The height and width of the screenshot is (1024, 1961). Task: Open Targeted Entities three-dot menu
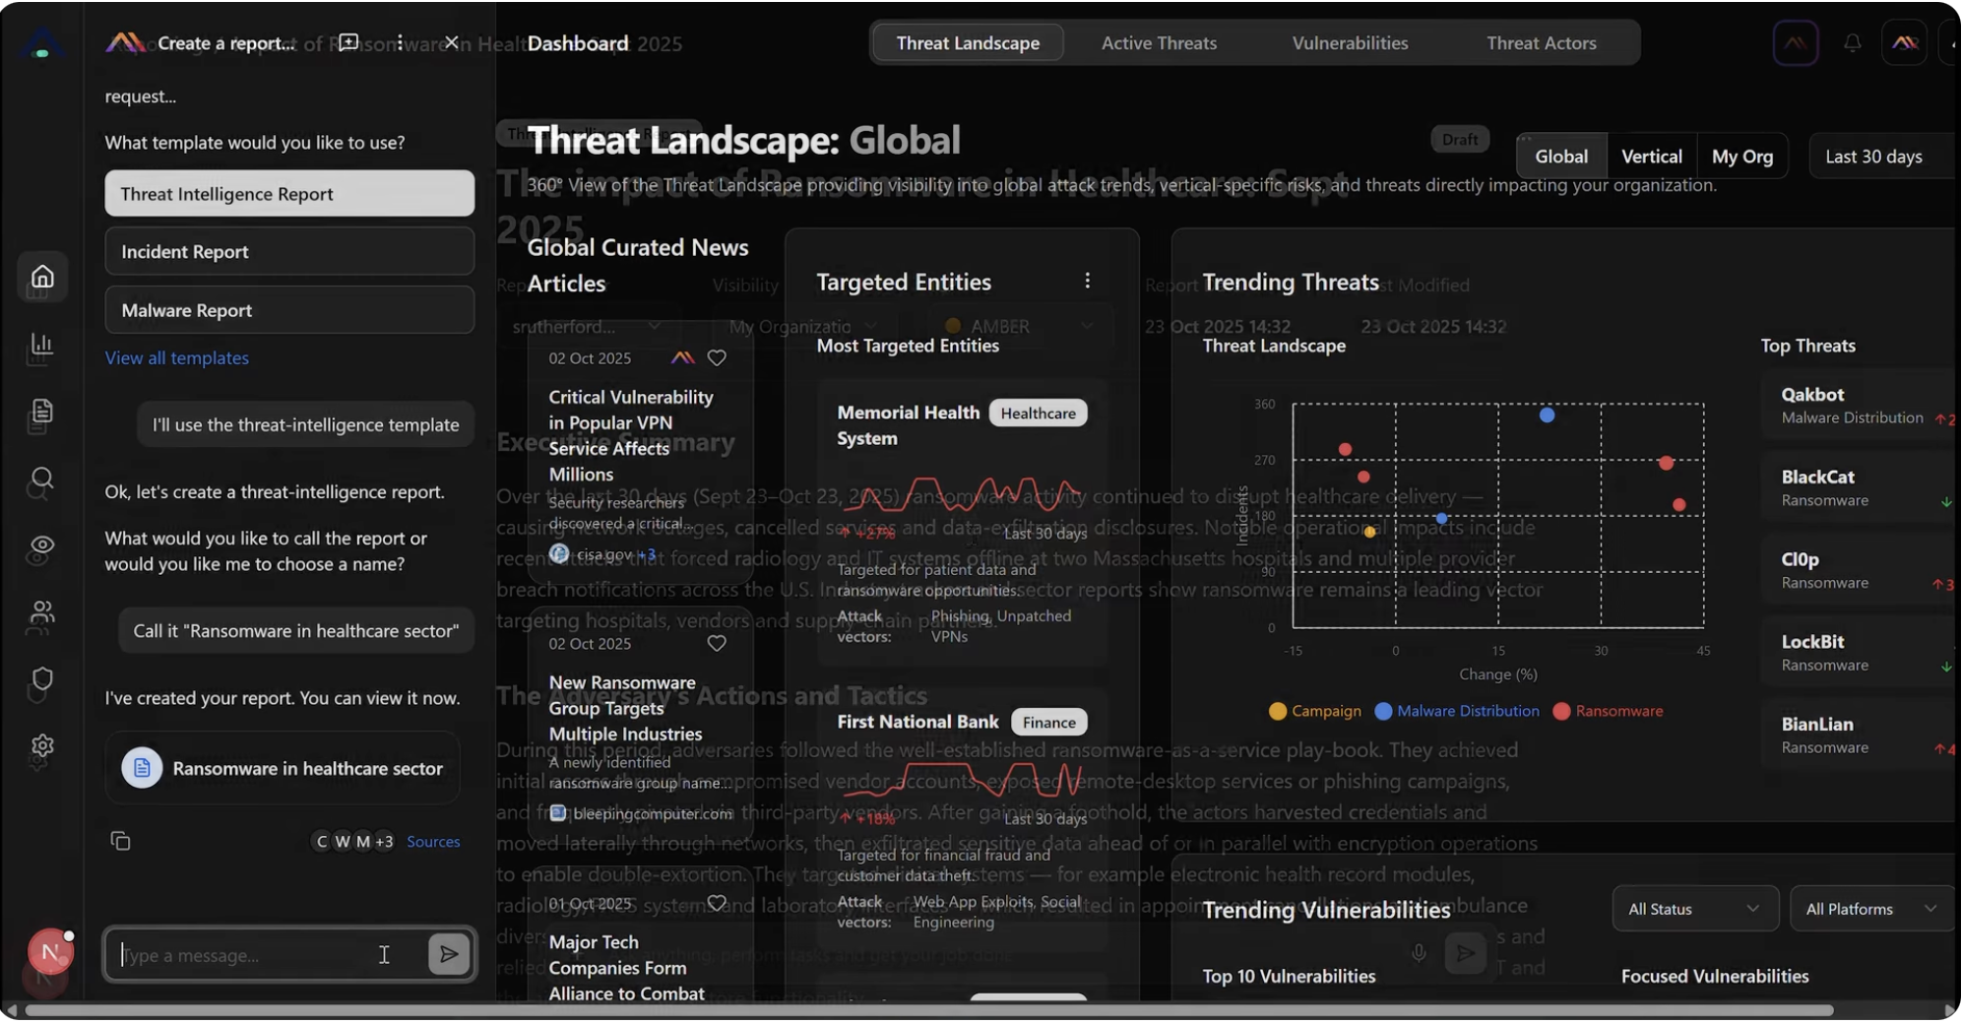(x=1087, y=282)
